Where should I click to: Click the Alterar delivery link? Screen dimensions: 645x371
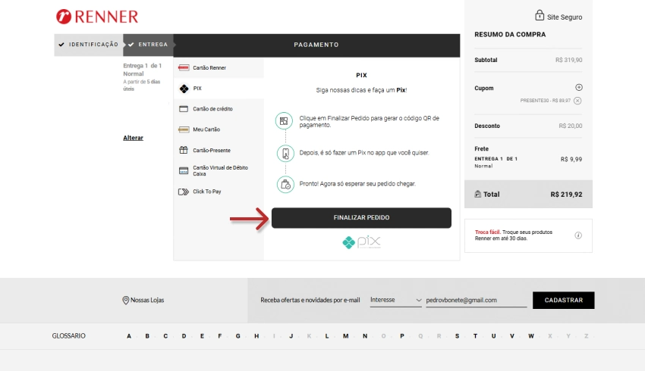coord(133,138)
